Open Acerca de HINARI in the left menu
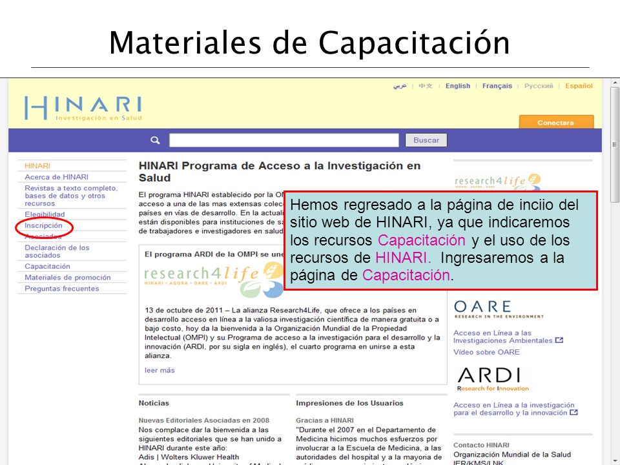 [x=57, y=177]
